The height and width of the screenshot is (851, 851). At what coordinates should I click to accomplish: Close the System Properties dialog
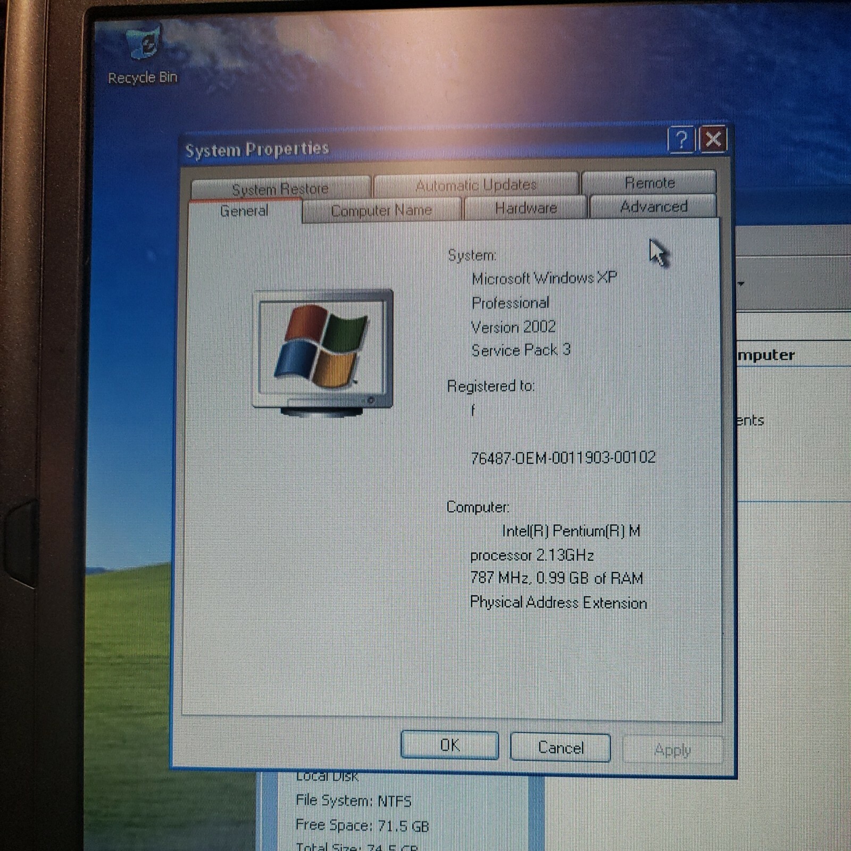pyautogui.click(x=713, y=139)
